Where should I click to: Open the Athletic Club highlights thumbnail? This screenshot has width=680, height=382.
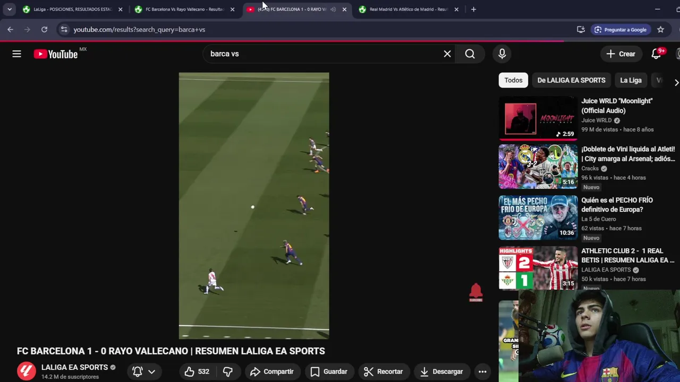coord(538,268)
